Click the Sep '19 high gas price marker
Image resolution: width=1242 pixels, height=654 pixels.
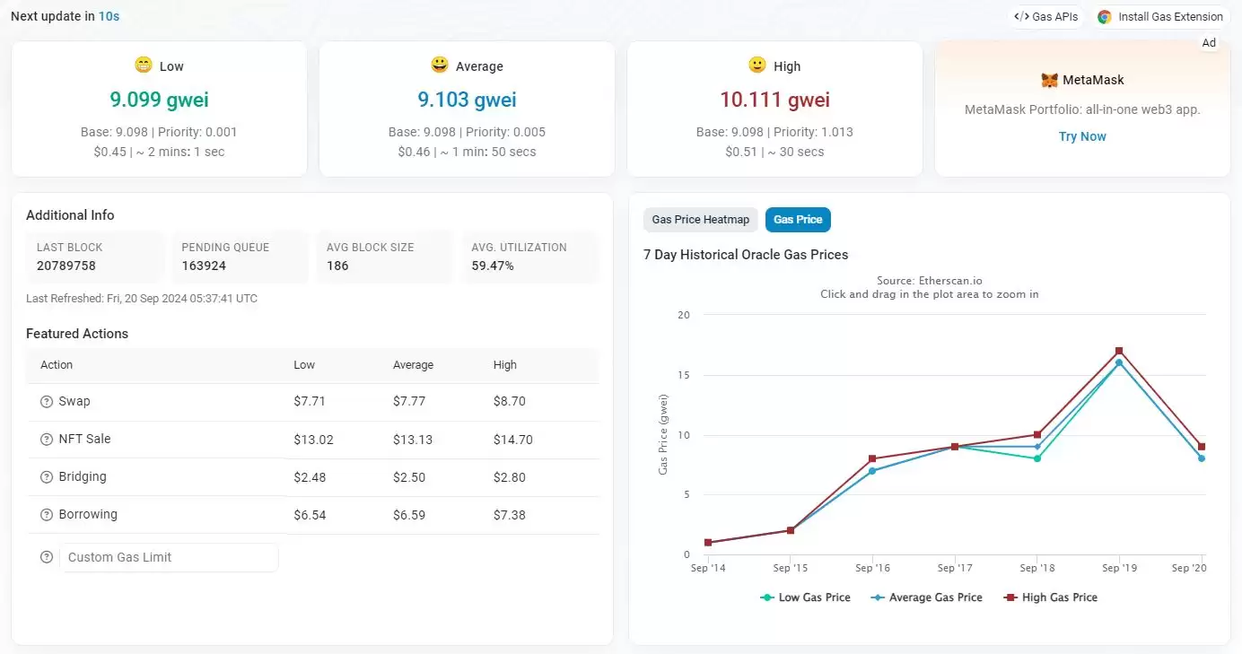[x=1119, y=351]
